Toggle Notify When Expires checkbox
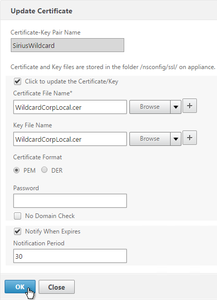Viewport: 217px width, 300px height. 18,231
